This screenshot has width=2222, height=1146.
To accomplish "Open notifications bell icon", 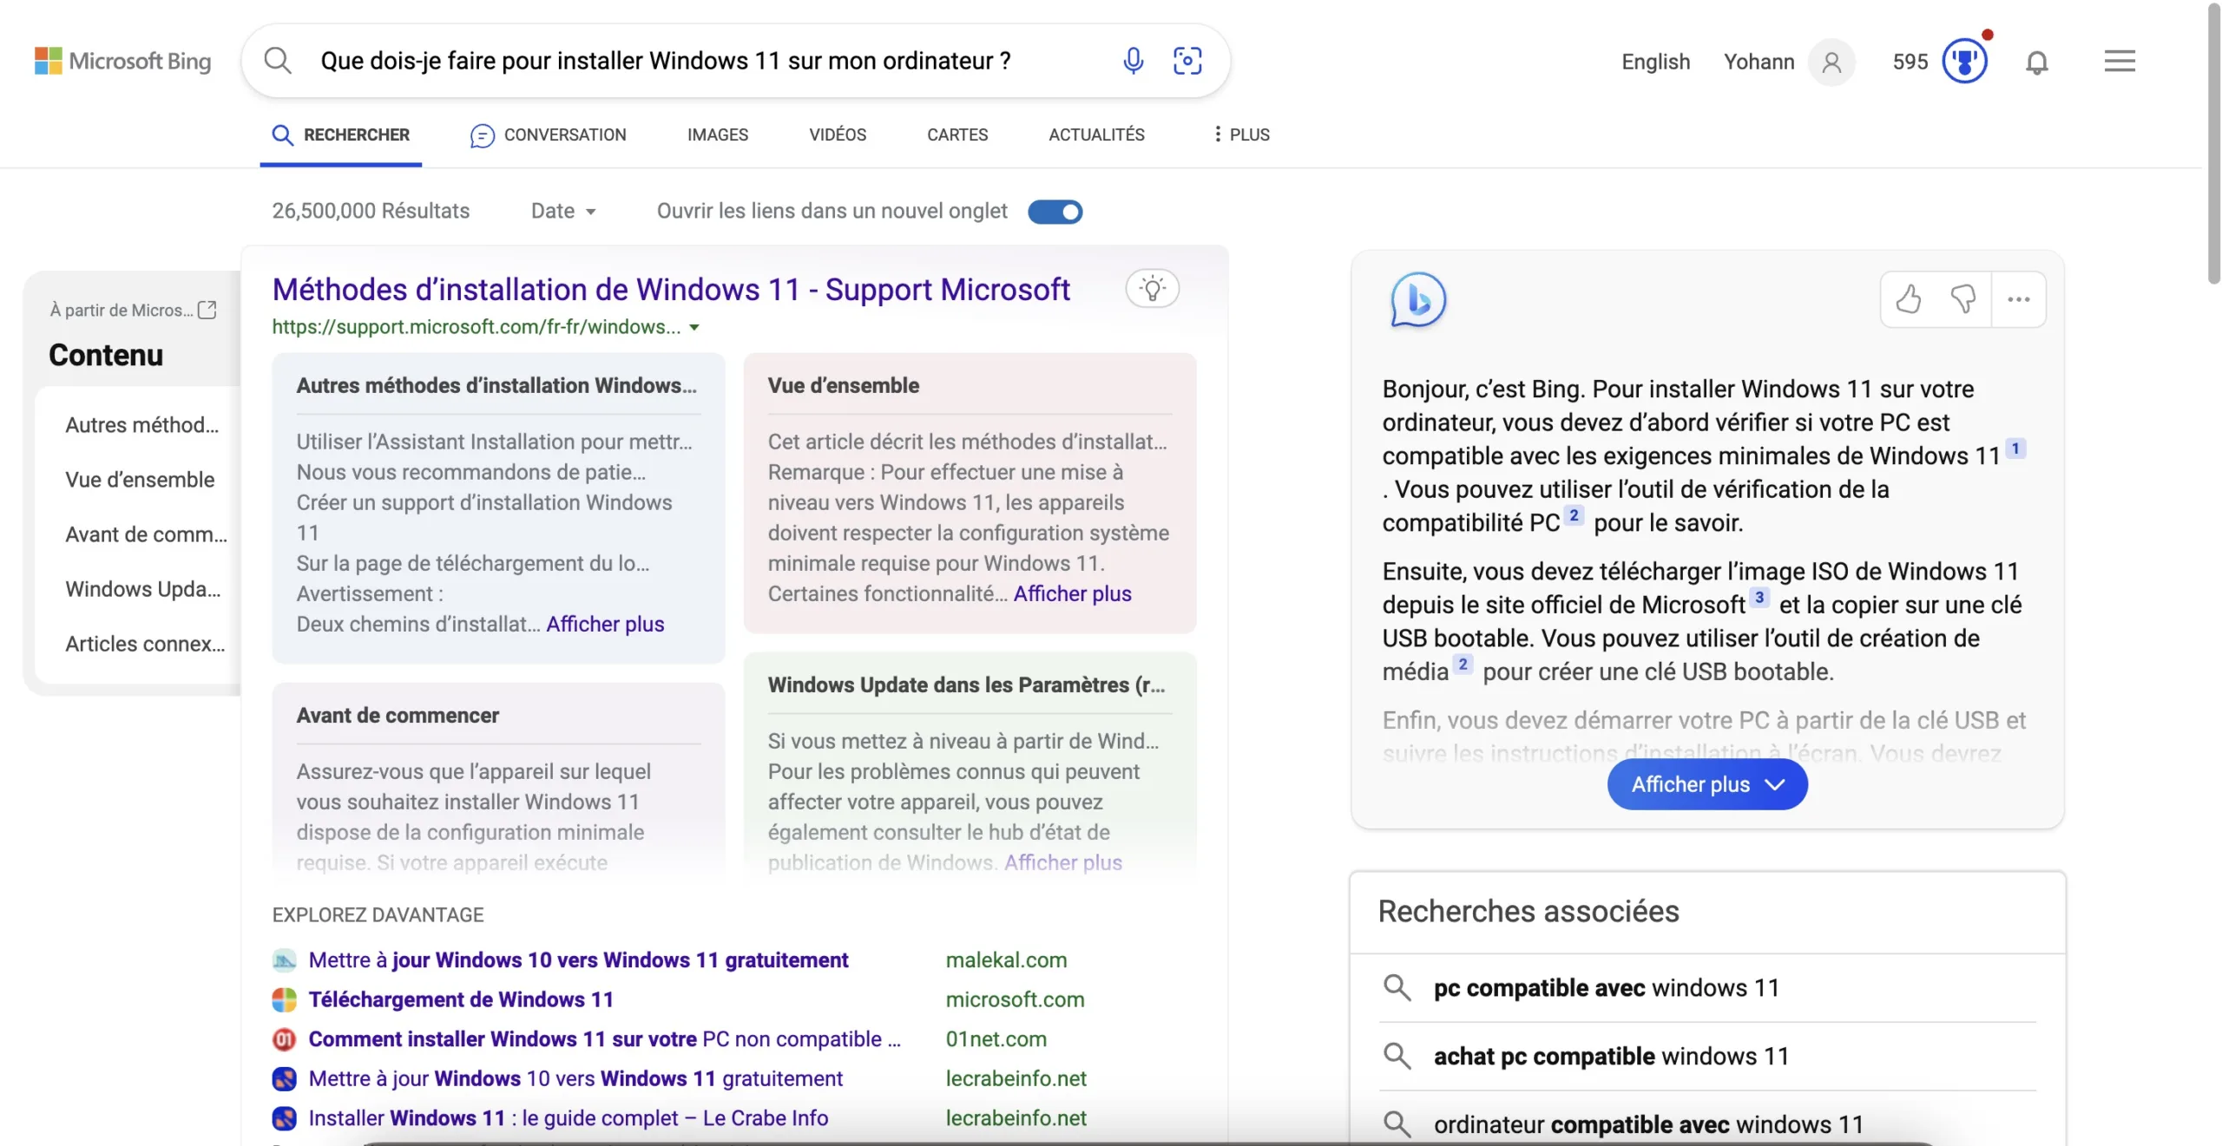I will click(x=2036, y=62).
